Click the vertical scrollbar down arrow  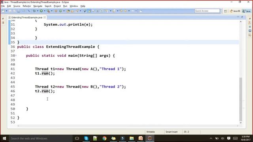coord(241,123)
